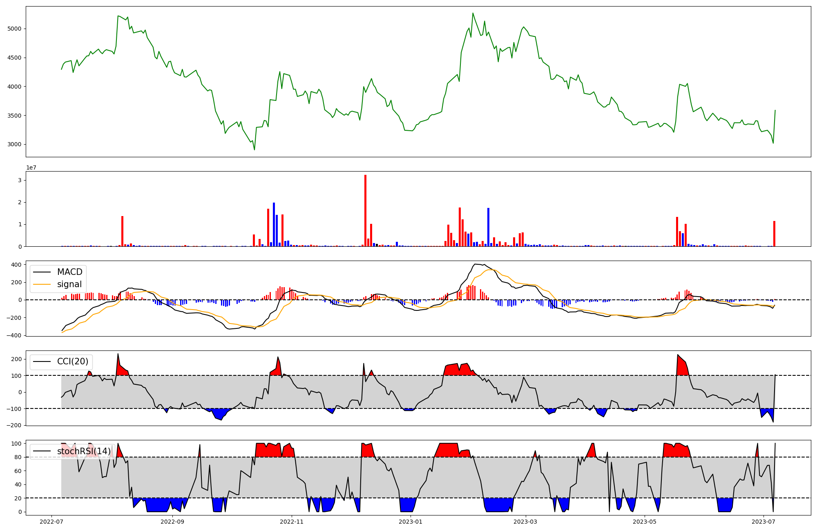817x531 pixels.
Task: Click the tallest red volume bar
Action: pos(365,210)
